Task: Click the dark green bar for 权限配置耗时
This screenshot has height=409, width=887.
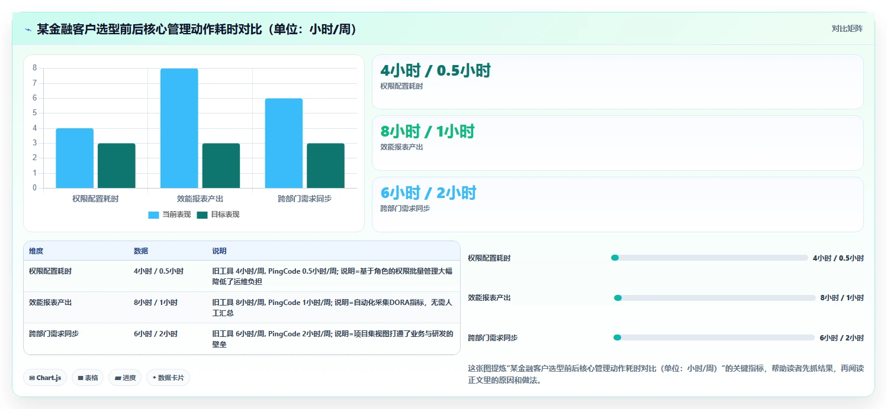Action: pyautogui.click(x=117, y=165)
